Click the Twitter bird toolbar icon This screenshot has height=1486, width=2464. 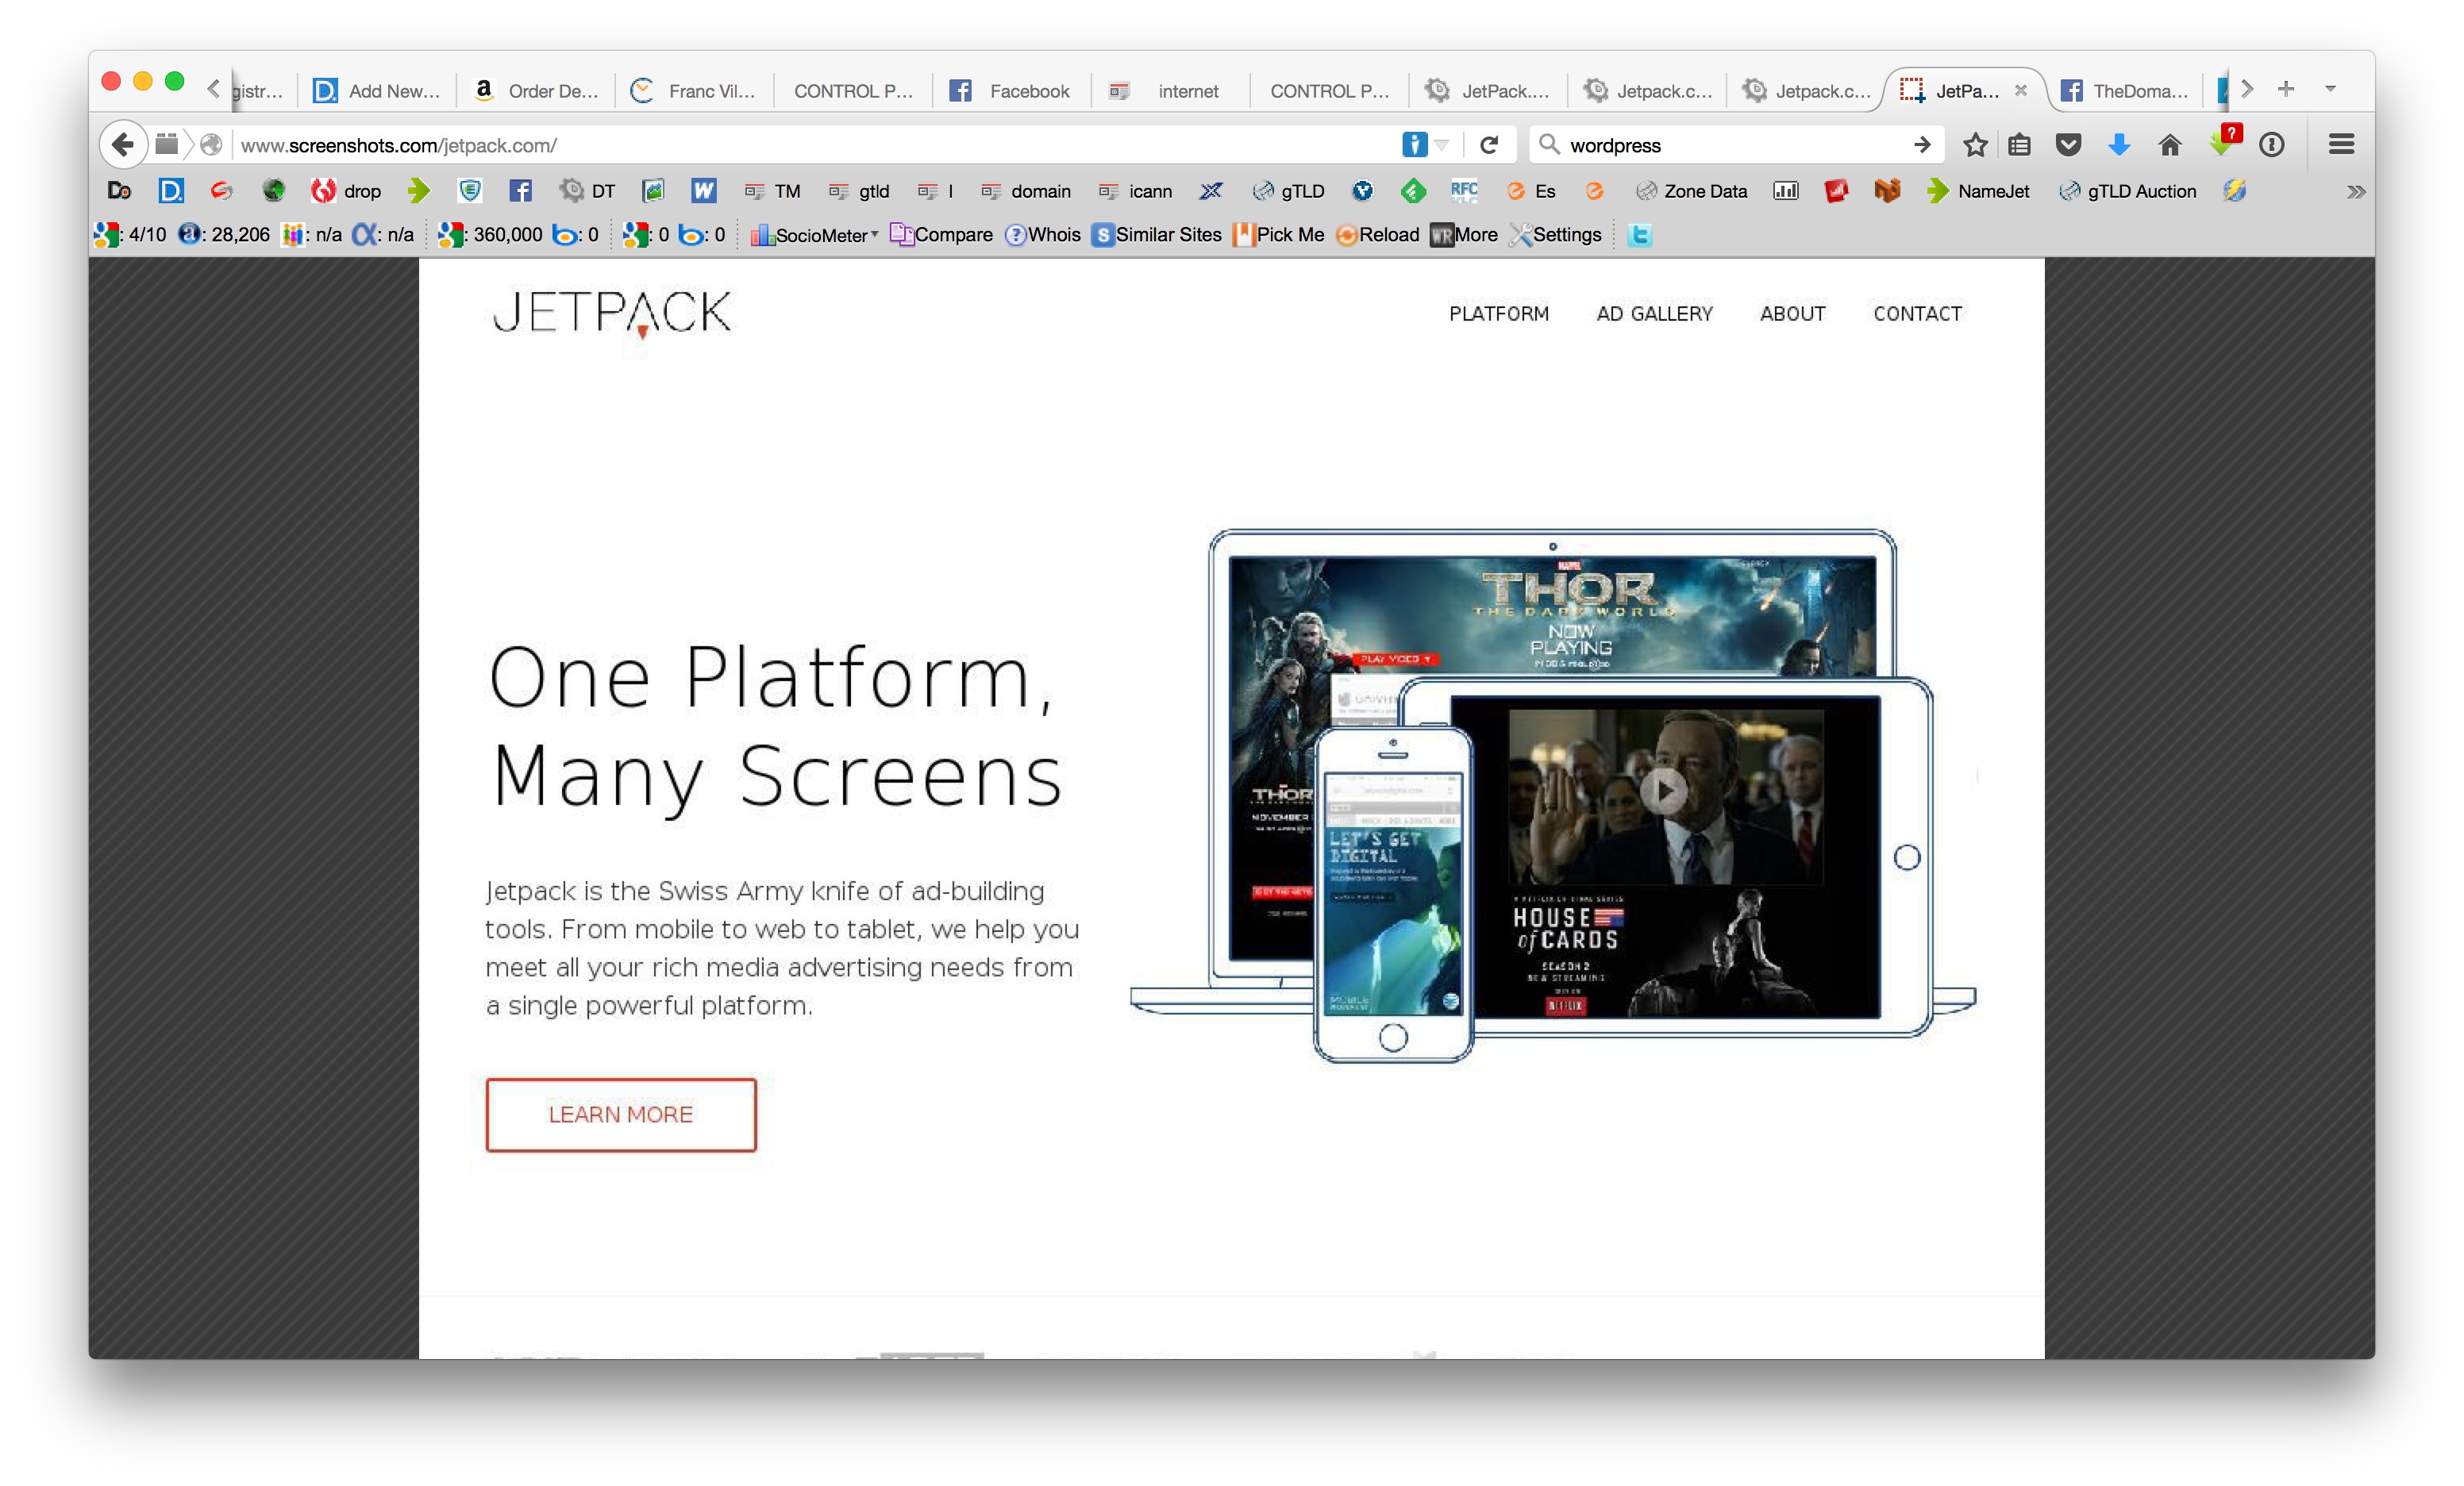click(1639, 235)
